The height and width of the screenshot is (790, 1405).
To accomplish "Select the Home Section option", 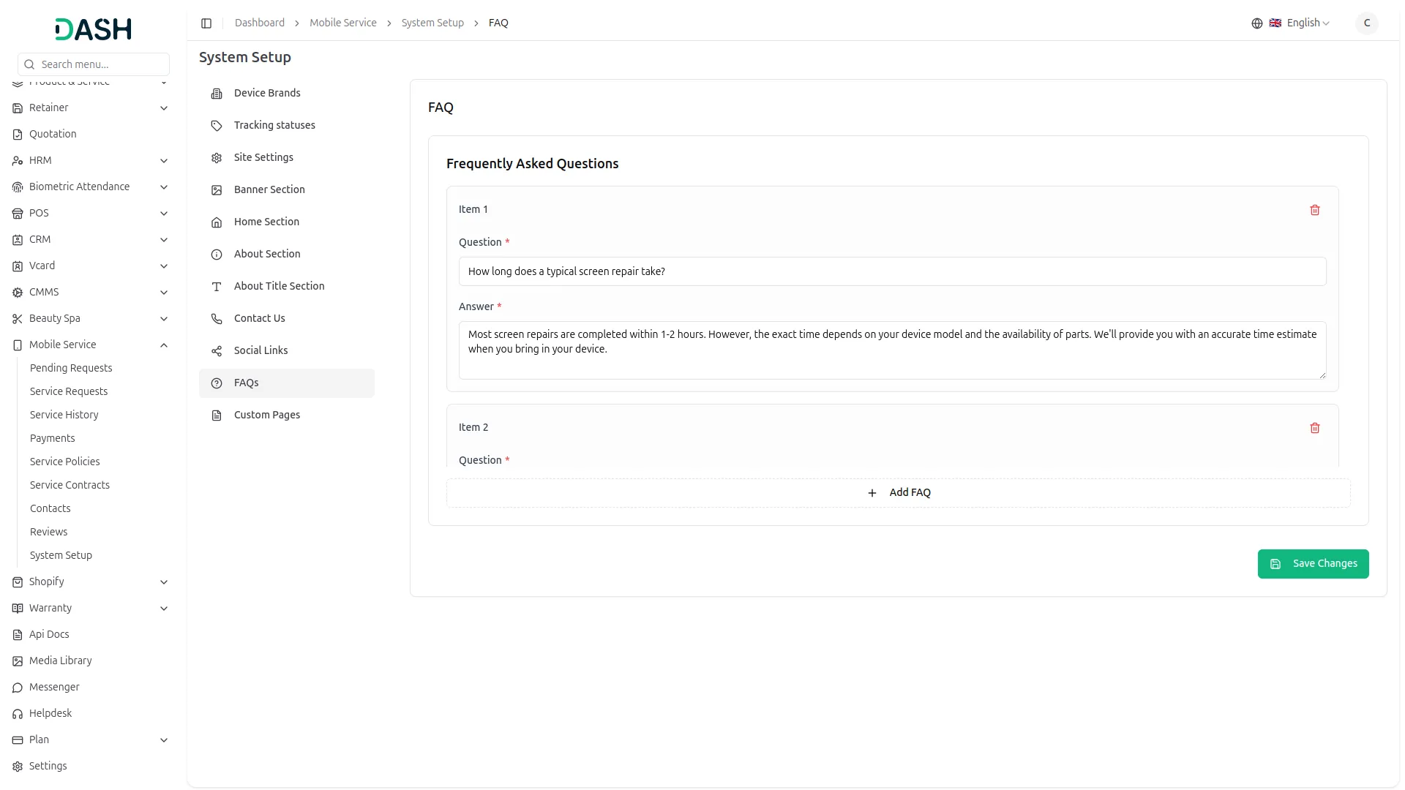I will [x=266, y=222].
